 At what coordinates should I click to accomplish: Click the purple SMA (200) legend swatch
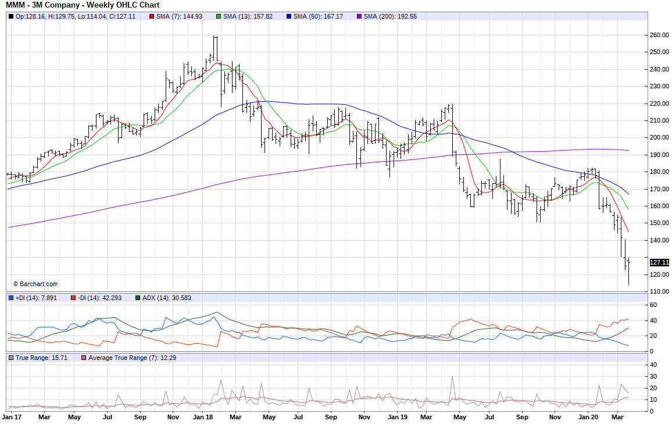pyautogui.click(x=360, y=16)
